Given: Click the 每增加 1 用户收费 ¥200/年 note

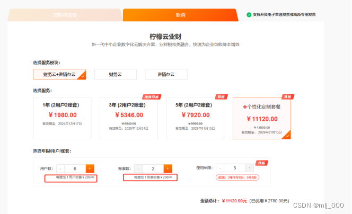Looking at the screenshot, I should coord(75,177).
